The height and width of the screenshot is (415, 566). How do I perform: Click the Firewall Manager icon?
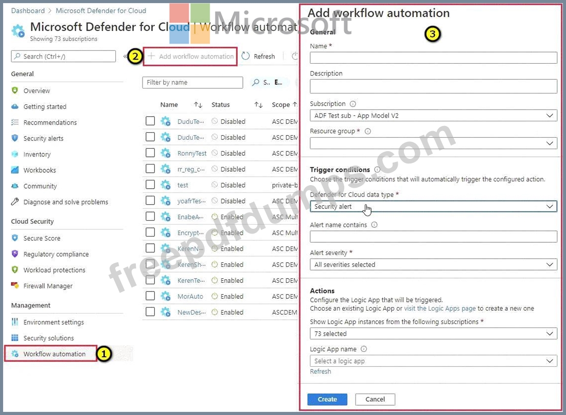pyautogui.click(x=14, y=286)
